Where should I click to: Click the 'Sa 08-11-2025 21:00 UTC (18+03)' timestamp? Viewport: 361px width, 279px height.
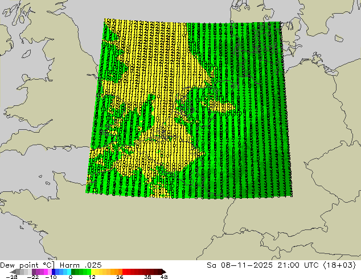tap(281, 265)
